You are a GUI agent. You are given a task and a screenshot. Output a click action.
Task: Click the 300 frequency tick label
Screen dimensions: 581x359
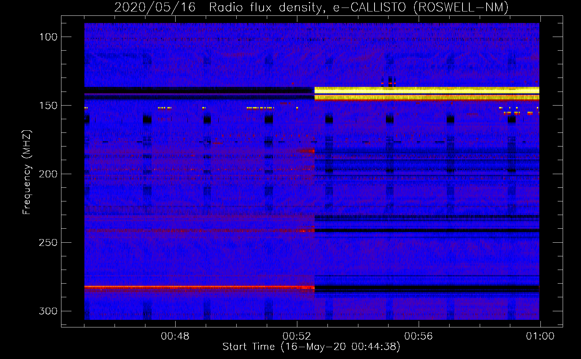48,311
